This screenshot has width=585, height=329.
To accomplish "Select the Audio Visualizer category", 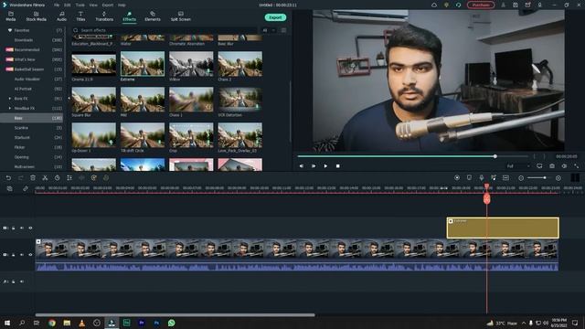I will click(27, 80).
